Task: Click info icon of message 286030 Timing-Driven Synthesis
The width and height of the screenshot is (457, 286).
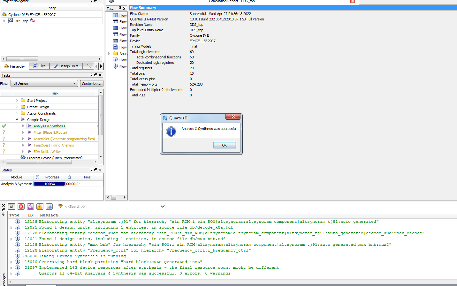Action: click(x=18, y=256)
